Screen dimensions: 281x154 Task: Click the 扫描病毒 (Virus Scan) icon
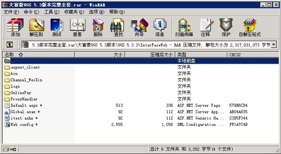(184, 27)
